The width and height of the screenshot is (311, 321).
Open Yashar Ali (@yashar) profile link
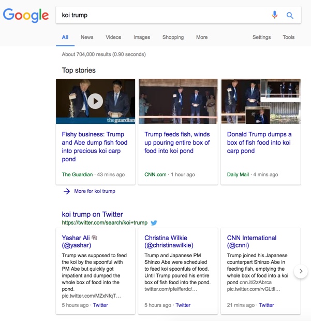click(x=80, y=241)
